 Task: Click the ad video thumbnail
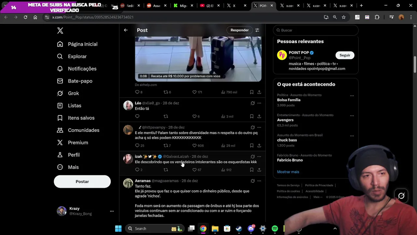pyautogui.click(x=198, y=59)
